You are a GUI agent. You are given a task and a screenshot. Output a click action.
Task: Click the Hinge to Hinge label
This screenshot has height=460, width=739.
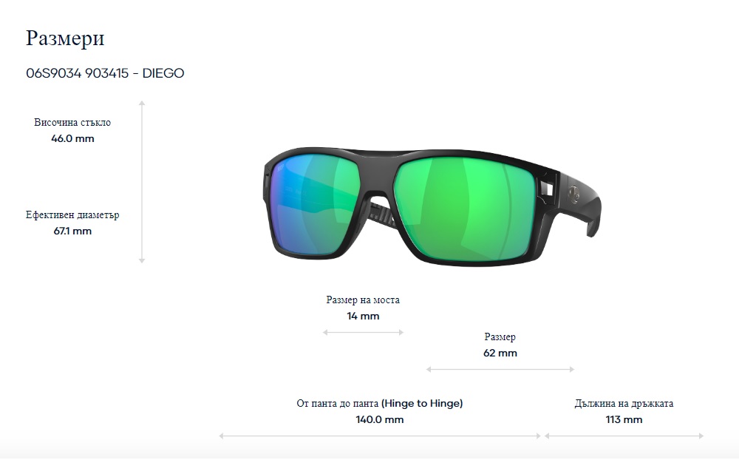point(380,403)
